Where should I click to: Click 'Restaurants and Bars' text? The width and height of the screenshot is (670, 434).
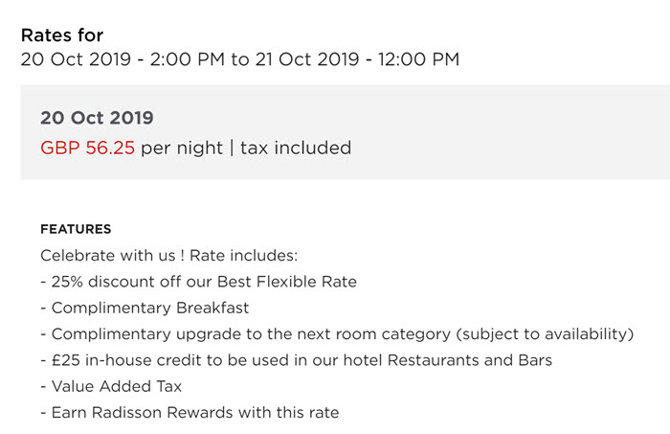(470, 360)
